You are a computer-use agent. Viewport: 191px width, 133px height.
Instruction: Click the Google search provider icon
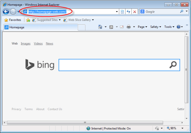(x=143, y=12)
